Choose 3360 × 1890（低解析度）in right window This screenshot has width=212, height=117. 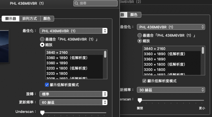172,54
